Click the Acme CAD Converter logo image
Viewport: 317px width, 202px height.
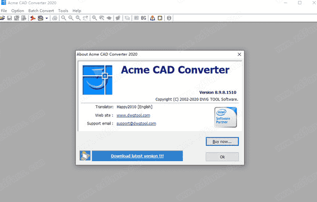pos(97,80)
